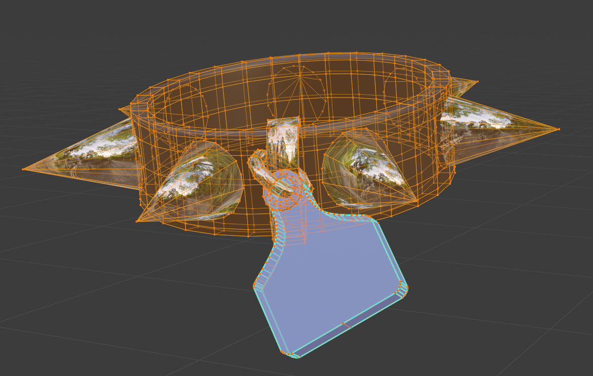Click the small spike tip behind the collar's right side
Image resolution: width=593 pixels, height=376 pixels.
(x=477, y=81)
